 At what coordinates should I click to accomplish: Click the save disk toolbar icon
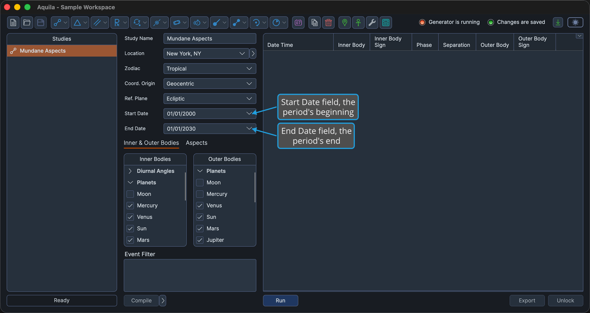(x=41, y=23)
